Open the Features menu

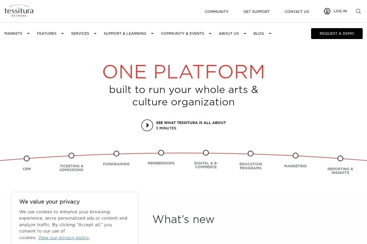tap(47, 34)
